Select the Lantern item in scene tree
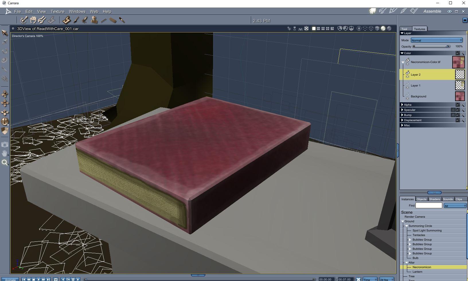Image resolution: width=468 pixels, height=281 pixels. [x=417, y=272]
